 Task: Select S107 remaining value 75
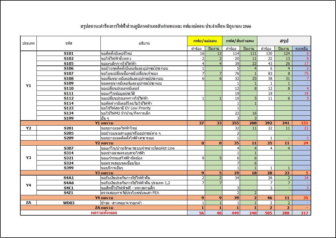[x=306, y=73]
